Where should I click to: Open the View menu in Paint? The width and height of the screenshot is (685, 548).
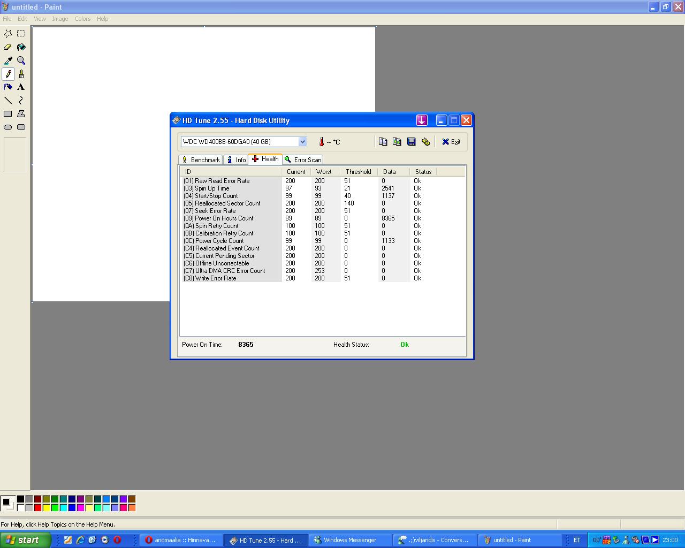pyautogui.click(x=40, y=19)
